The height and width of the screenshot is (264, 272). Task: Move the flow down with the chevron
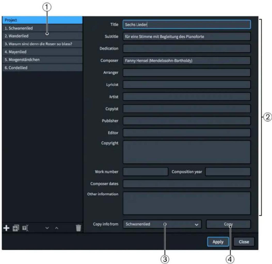(47, 228)
